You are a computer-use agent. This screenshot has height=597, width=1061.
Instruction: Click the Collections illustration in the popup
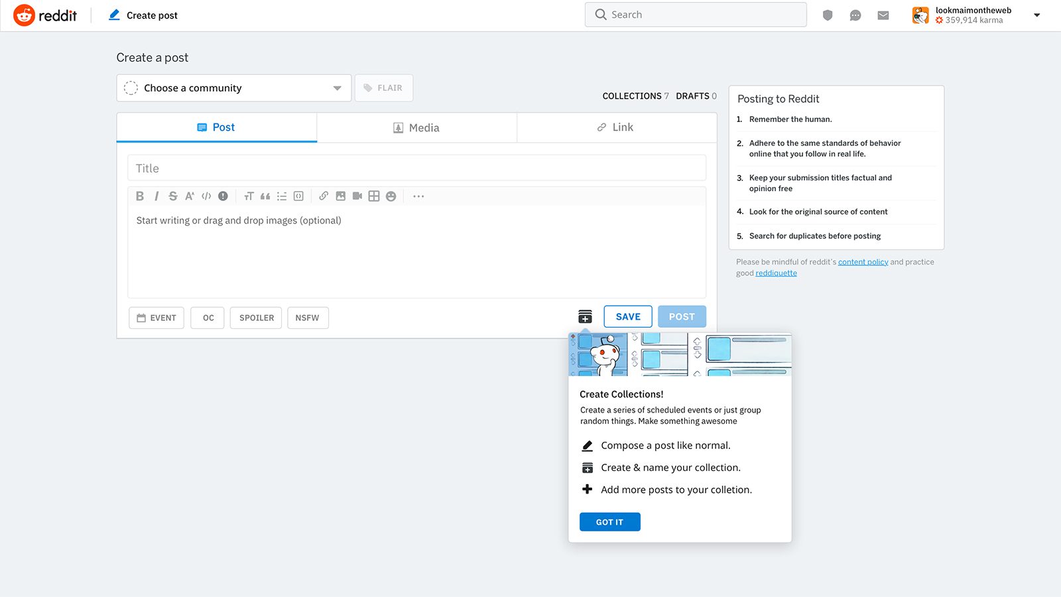tap(680, 355)
